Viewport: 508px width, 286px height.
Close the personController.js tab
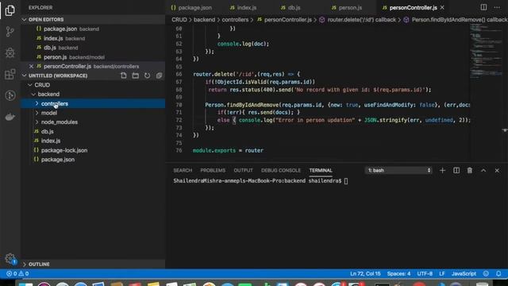pyautogui.click(x=442, y=7)
